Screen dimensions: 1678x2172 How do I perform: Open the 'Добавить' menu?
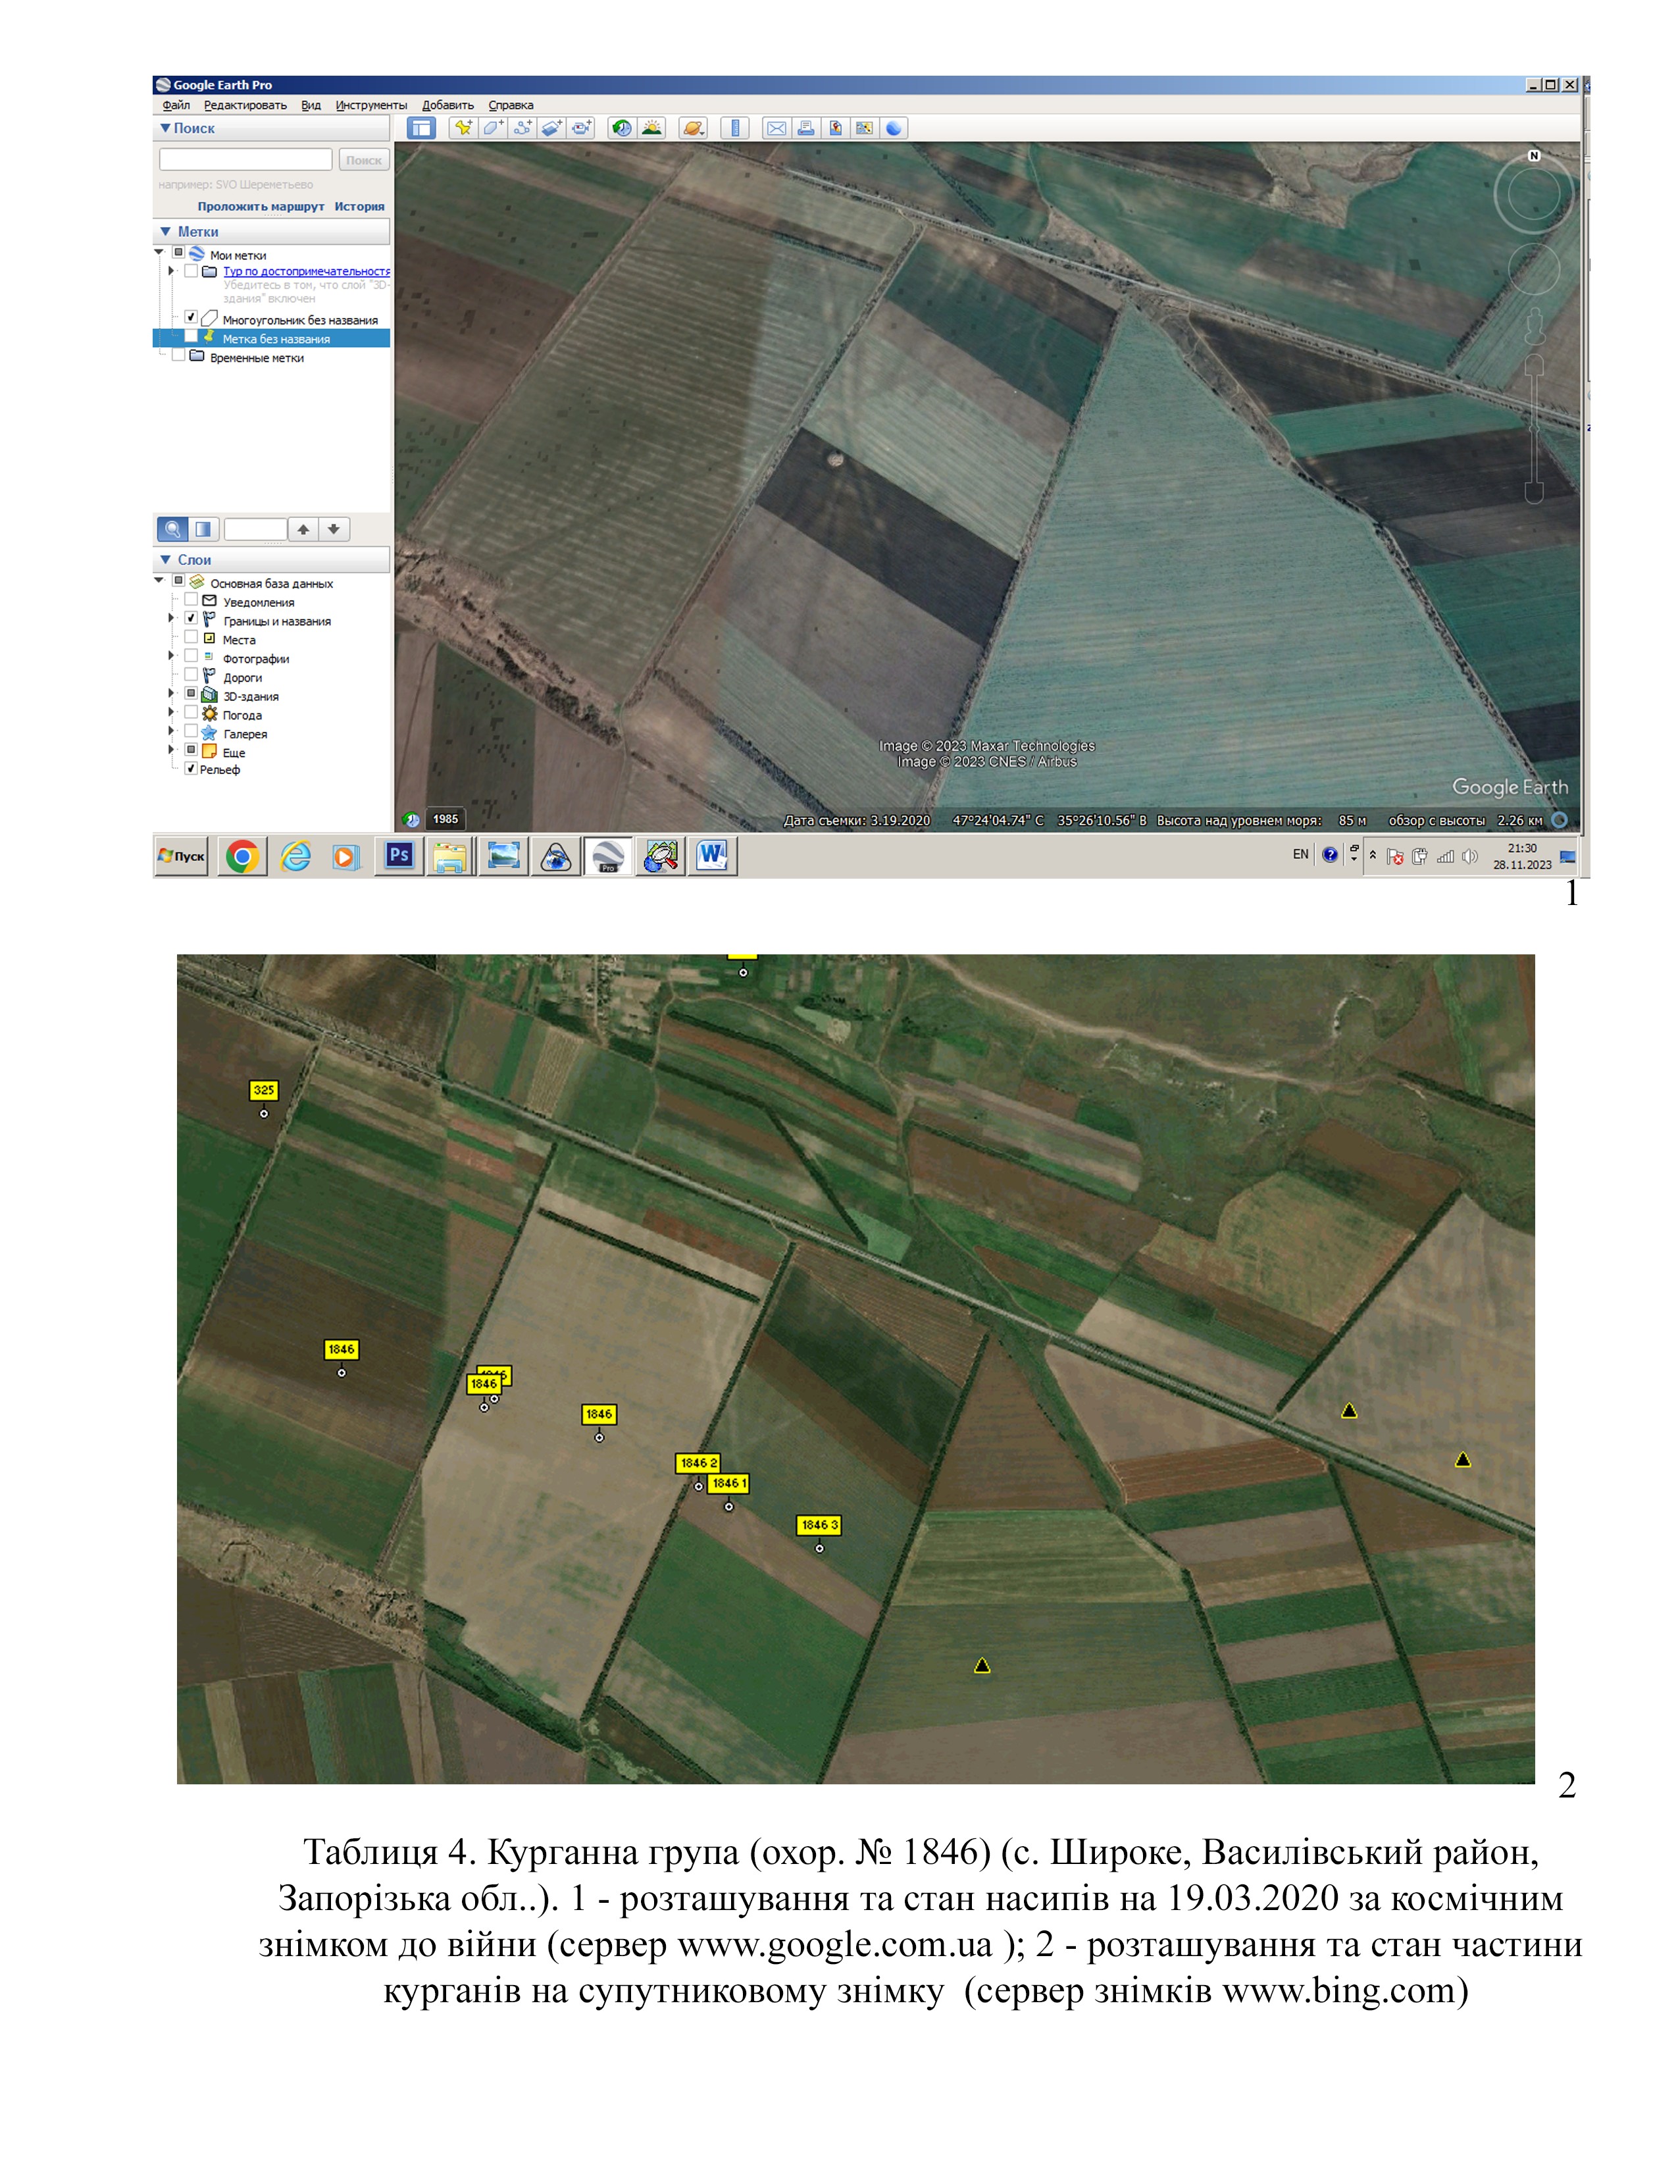447,105
